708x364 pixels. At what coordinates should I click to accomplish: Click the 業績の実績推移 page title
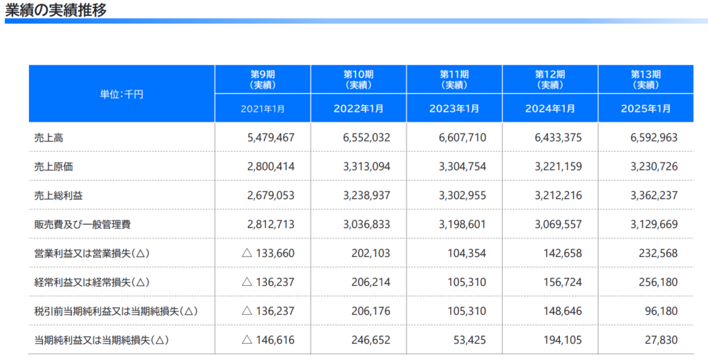[x=56, y=10]
